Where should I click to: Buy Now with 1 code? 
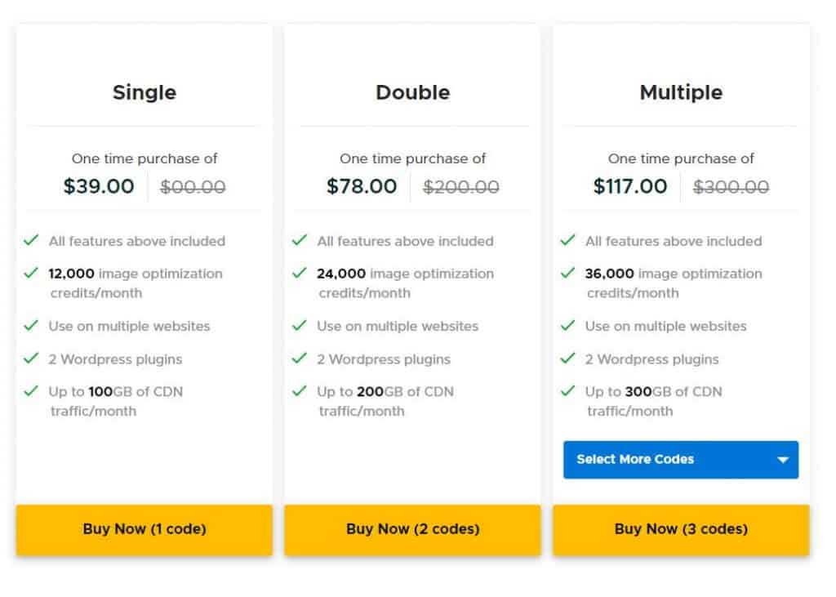click(144, 530)
